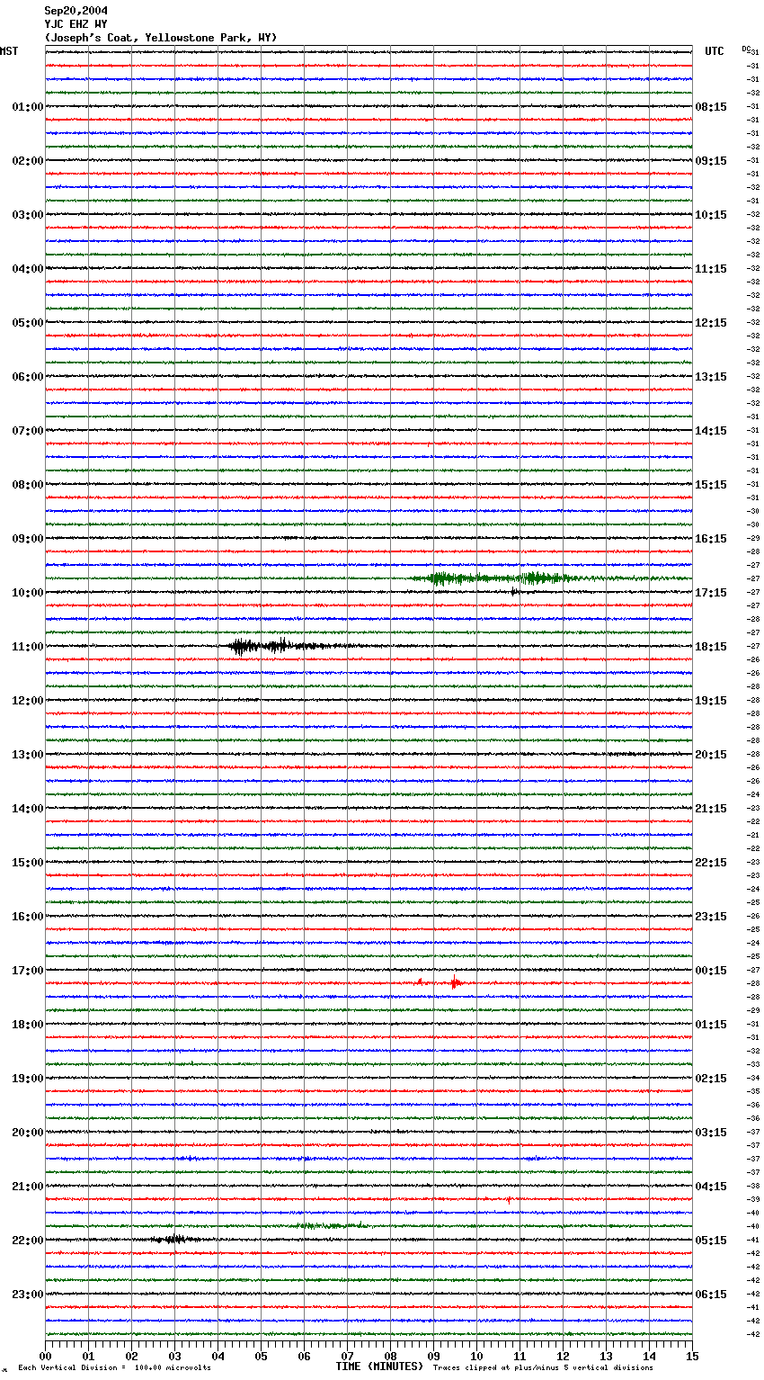Click the 10:15 UTC time label

711,215
